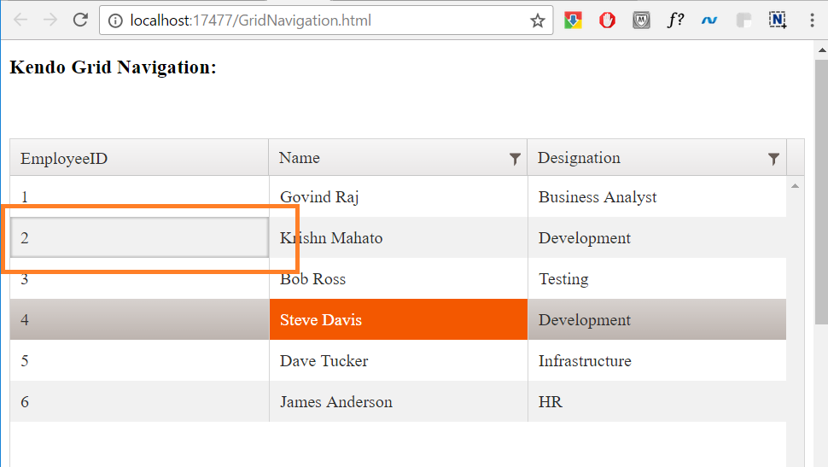Click the f? font finder extension
This screenshot has width=828, height=467.
point(675,20)
